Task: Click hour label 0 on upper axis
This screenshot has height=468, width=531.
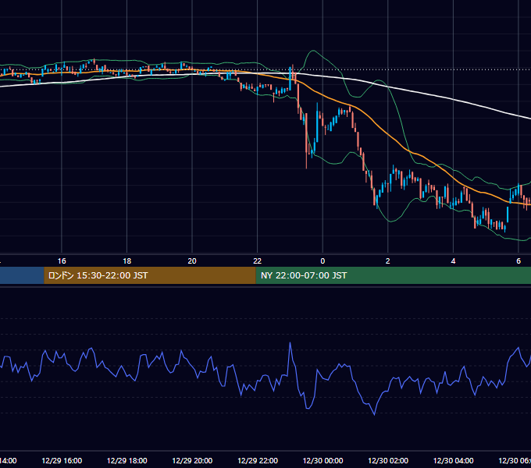Action: (x=323, y=261)
